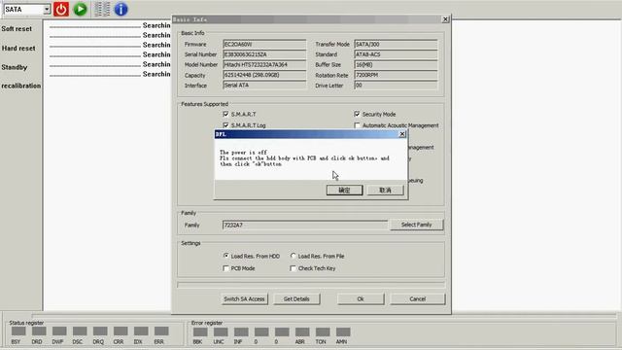Click the TON error register indicator

click(x=323, y=332)
